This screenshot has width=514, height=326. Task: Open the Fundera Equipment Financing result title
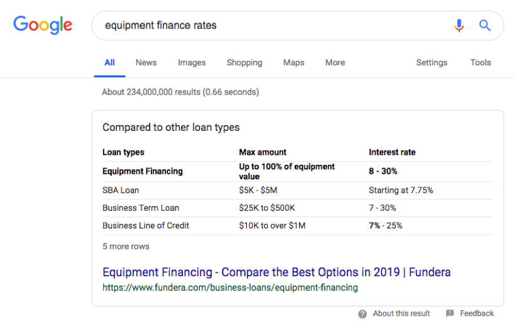(276, 273)
